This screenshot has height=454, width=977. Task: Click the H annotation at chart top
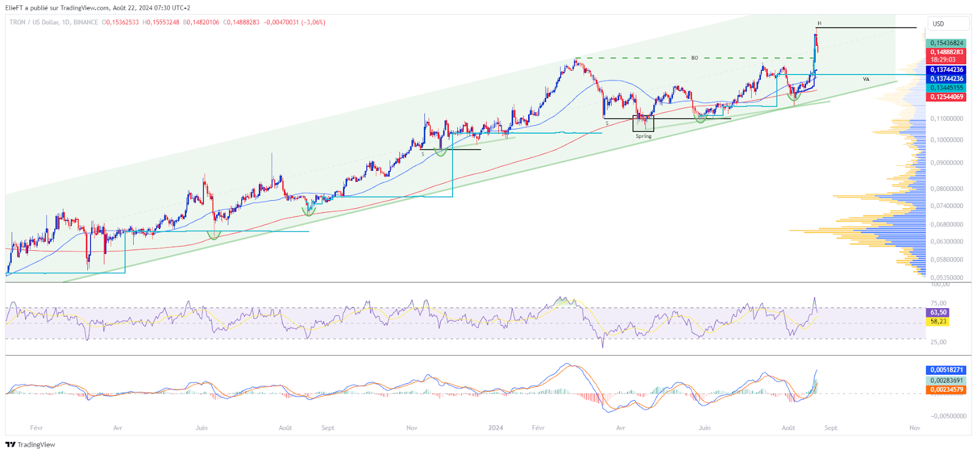point(819,23)
